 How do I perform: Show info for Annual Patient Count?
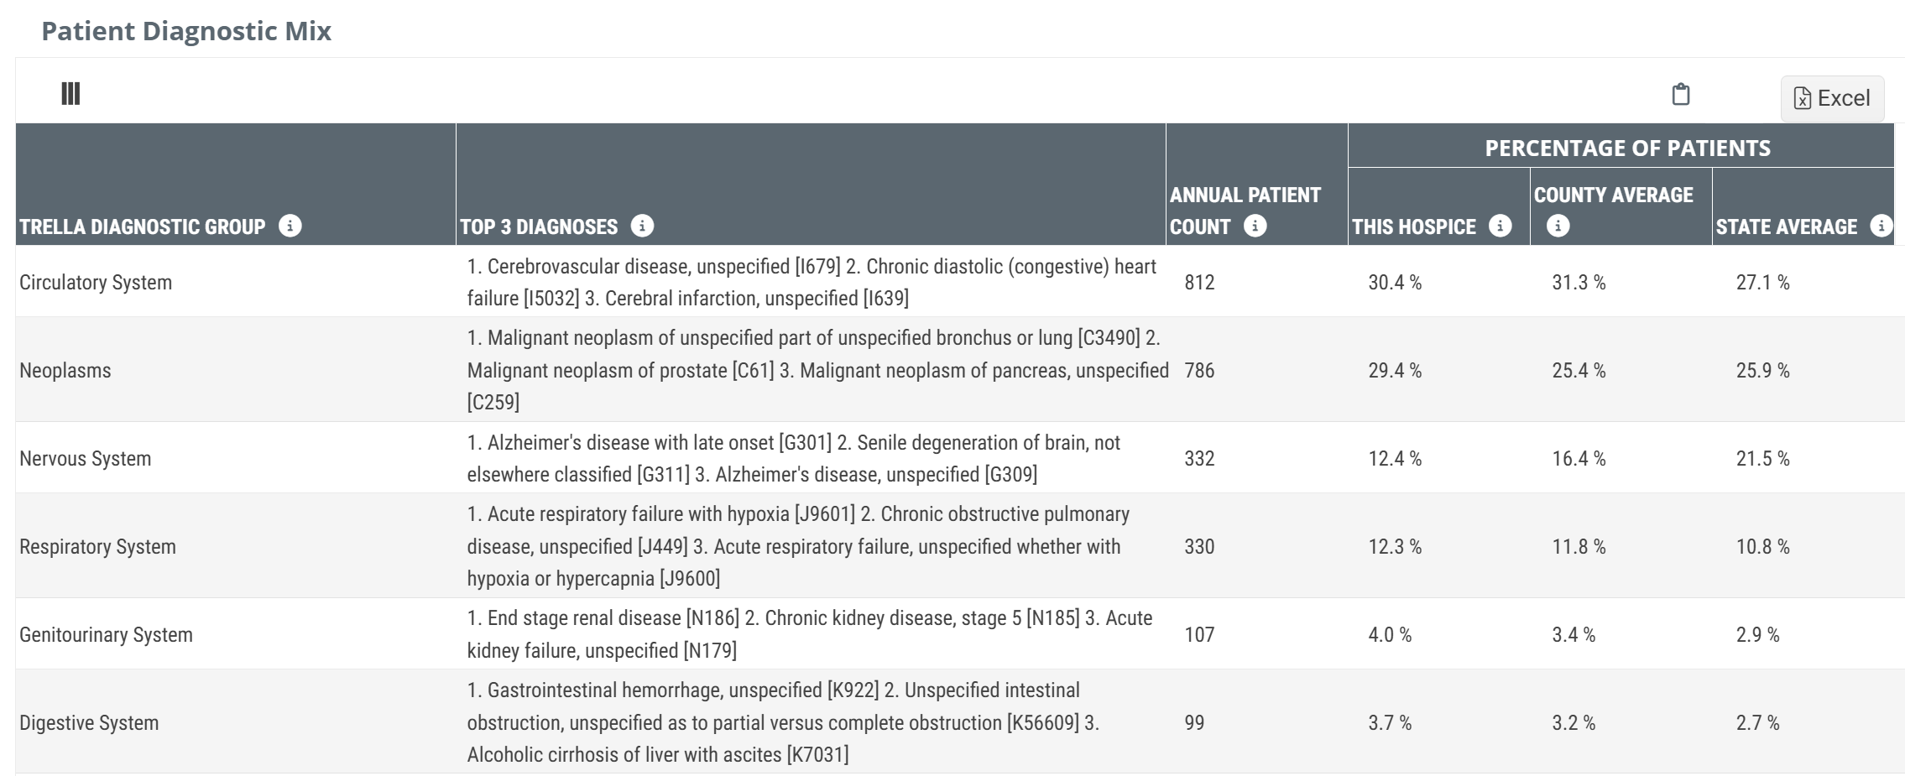click(1255, 226)
